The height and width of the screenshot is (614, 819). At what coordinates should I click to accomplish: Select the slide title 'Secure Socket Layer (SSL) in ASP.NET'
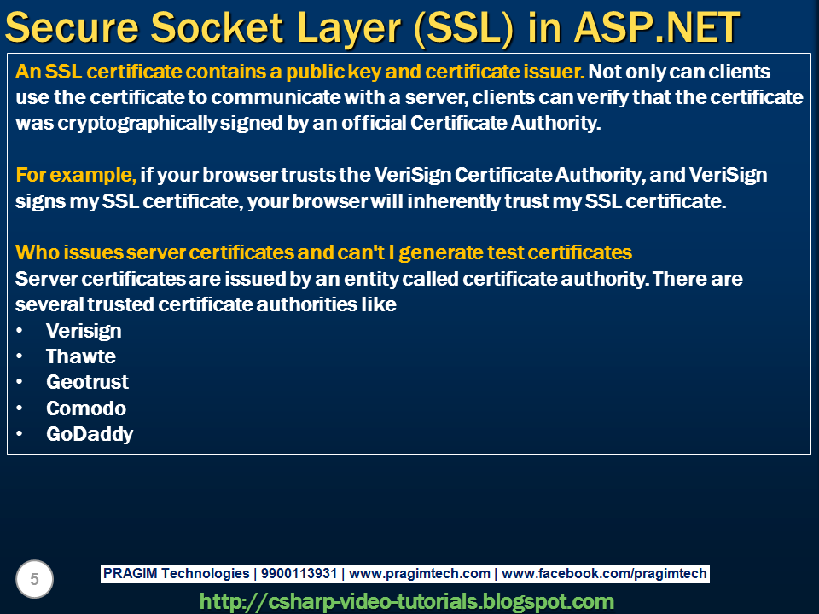[372, 27]
